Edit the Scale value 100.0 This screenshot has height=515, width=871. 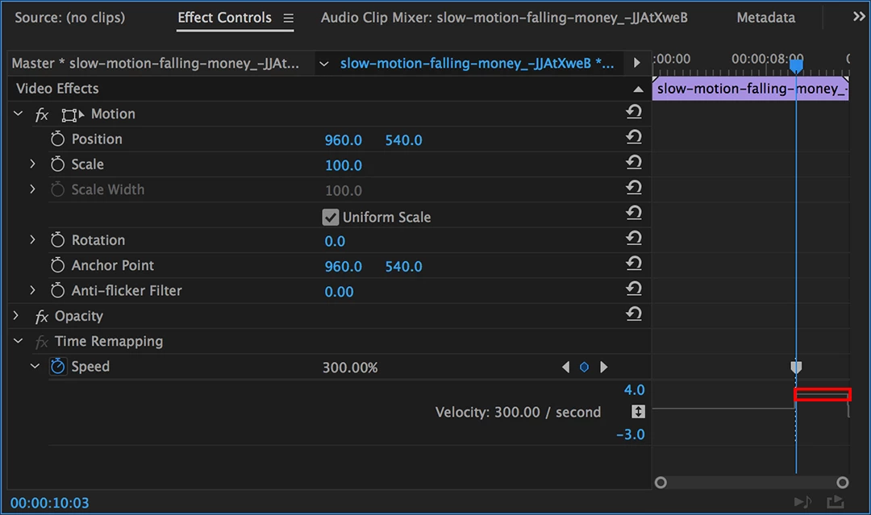pyautogui.click(x=344, y=165)
